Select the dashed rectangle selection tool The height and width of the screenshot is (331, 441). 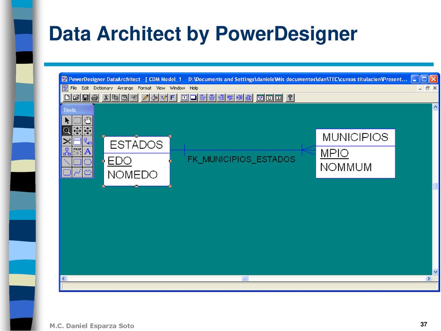coord(78,121)
